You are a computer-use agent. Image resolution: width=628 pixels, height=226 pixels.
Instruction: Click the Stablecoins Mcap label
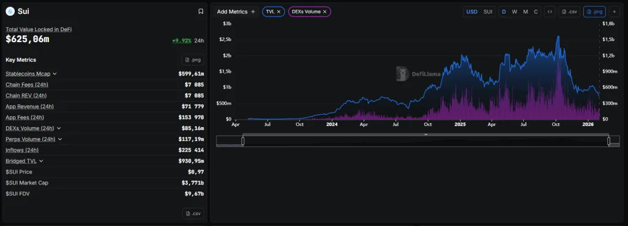(x=28, y=74)
